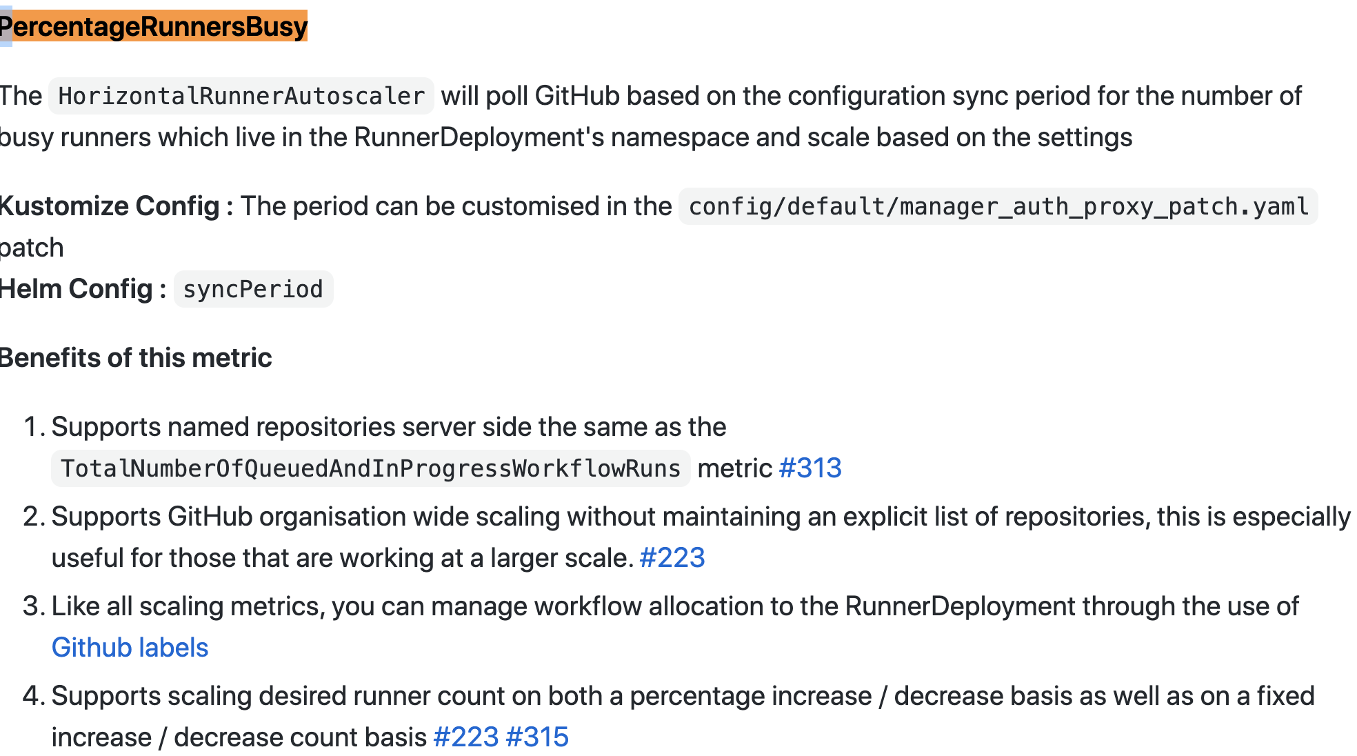Screen dimensions: 1357x756
Task: Open #223 link after 'working at a larger scale'
Action: (x=672, y=558)
